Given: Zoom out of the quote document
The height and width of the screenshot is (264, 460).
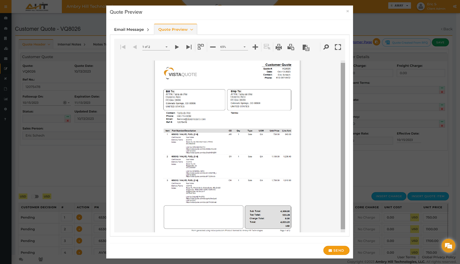Looking at the screenshot, I should [213, 47].
